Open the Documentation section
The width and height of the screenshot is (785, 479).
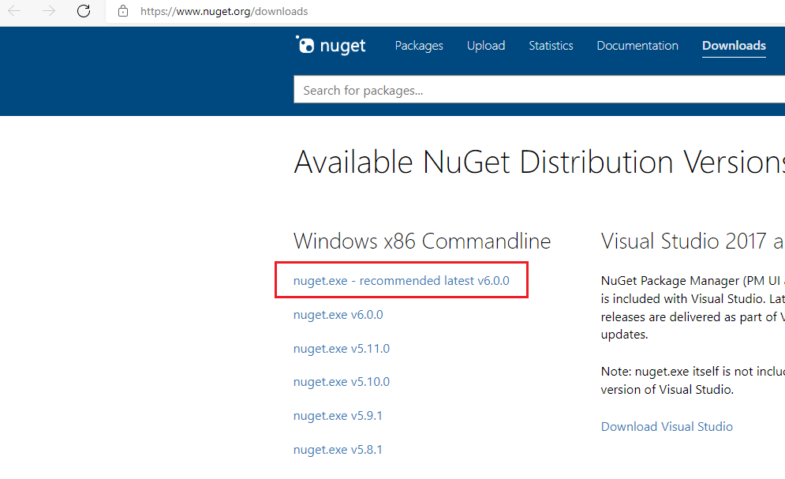(637, 46)
